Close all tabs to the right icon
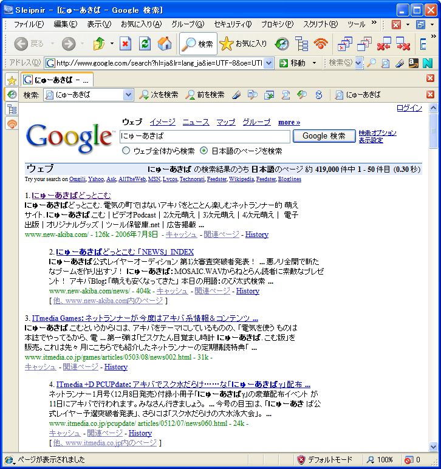 [403, 44]
